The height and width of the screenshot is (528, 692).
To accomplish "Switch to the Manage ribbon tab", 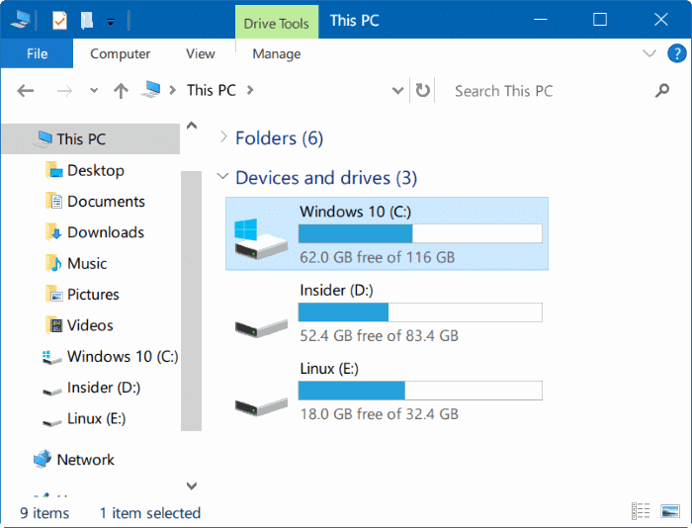I will (276, 53).
